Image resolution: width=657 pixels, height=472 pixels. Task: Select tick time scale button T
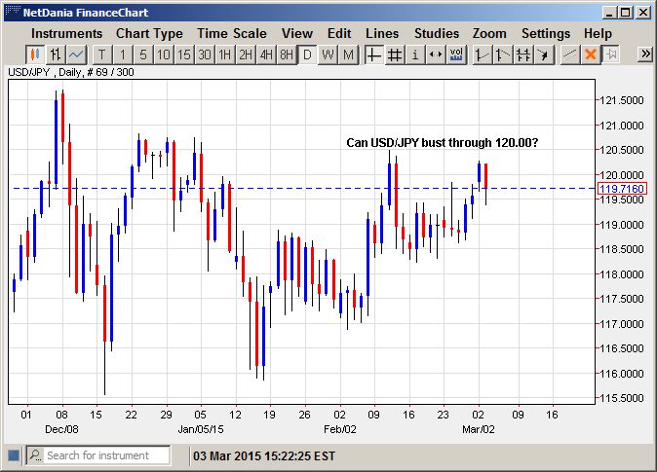point(101,54)
